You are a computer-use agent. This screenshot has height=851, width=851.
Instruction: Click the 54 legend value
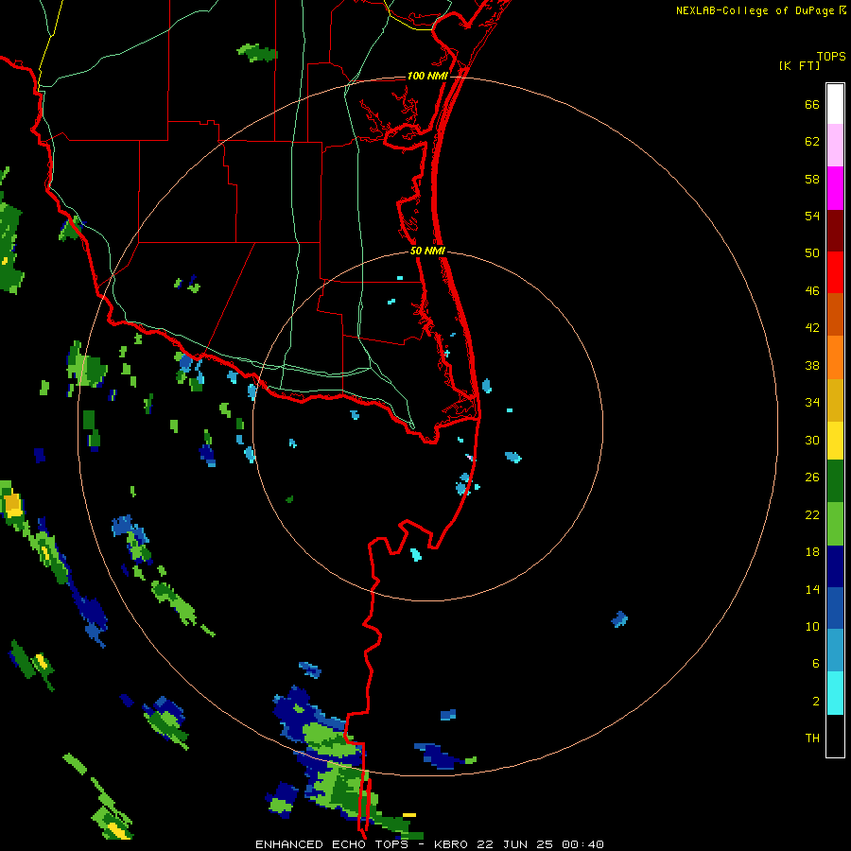click(x=812, y=216)
